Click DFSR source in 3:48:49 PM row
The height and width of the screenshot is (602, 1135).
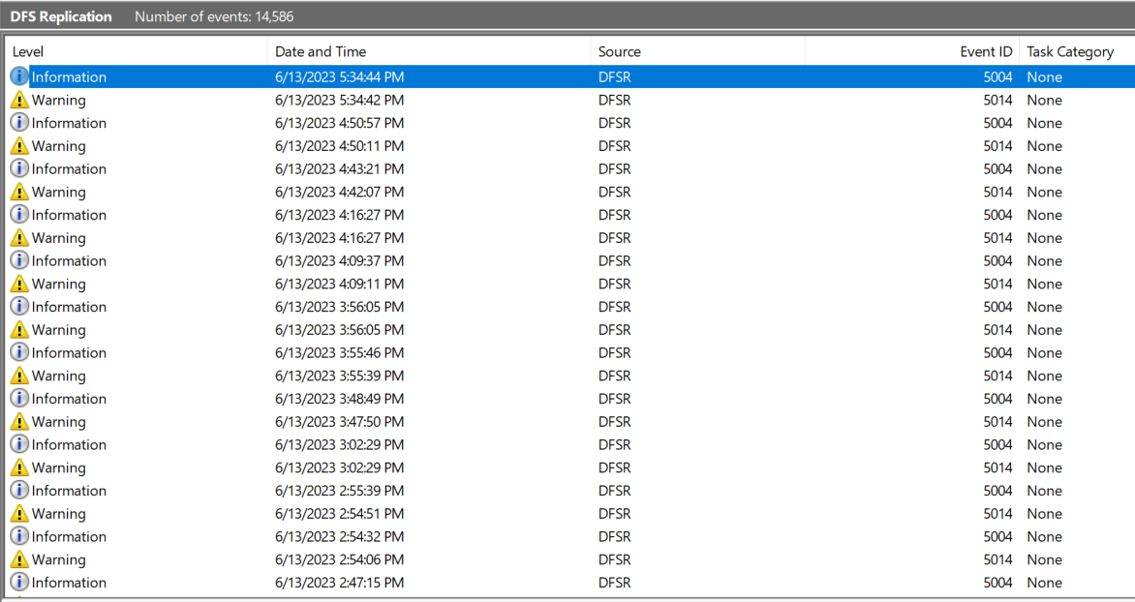coord(615,399)
